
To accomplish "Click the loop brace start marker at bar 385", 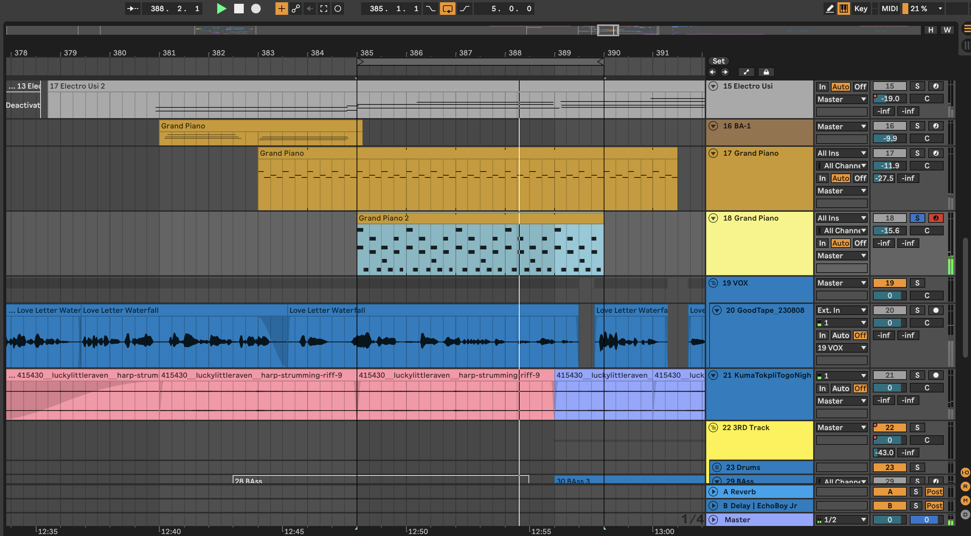I will pos(360,61).
